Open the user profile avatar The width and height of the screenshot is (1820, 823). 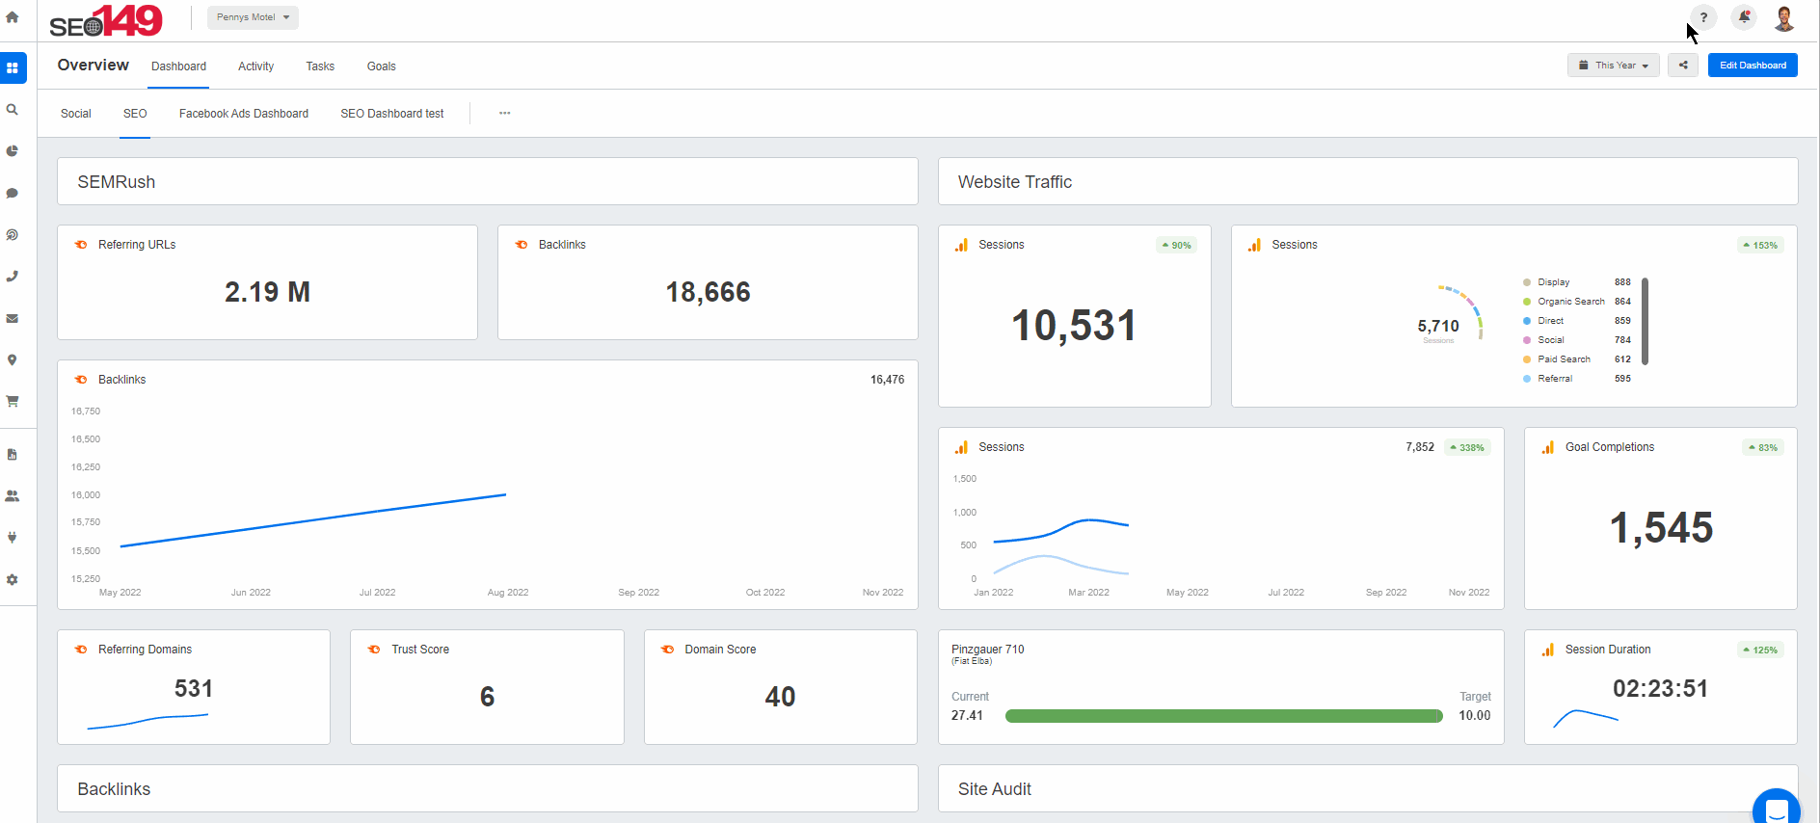(1784, 17)
